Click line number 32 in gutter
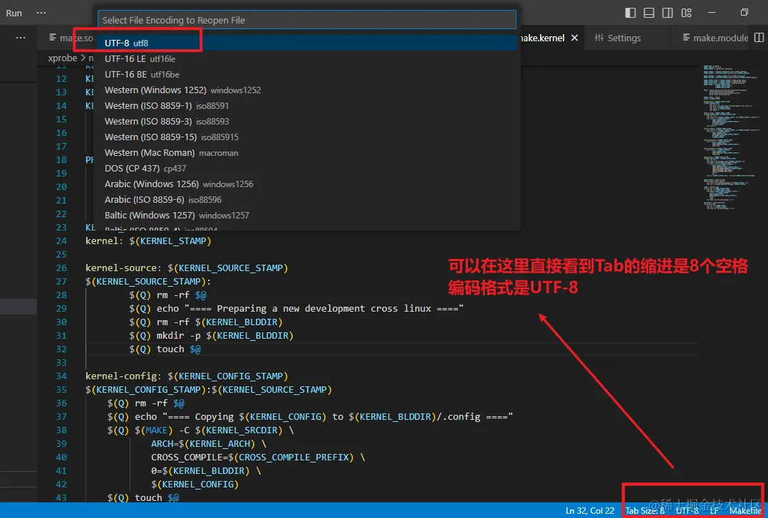The height and width of the screenshot is (518, 768). click(61, 349)
